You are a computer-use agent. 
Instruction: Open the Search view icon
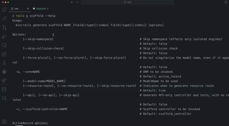point(4,19)
